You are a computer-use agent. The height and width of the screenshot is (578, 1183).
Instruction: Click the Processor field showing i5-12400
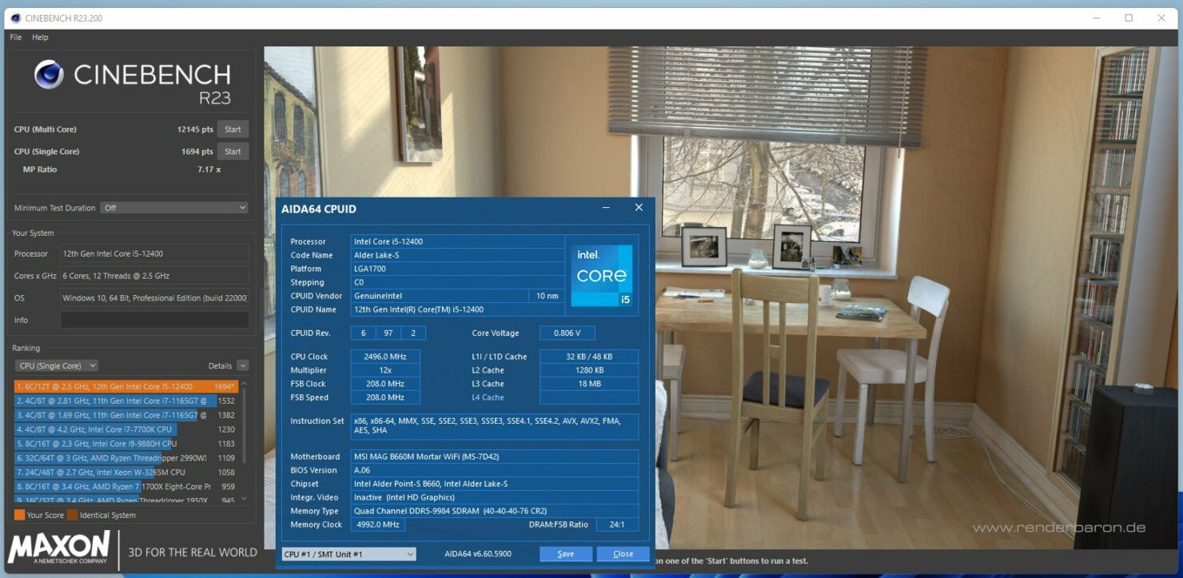pyautogui.click(x=154, y=253)
